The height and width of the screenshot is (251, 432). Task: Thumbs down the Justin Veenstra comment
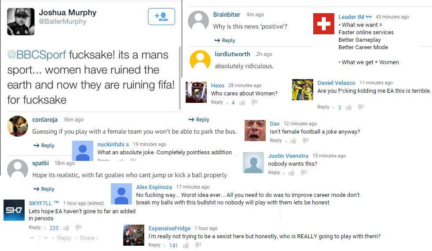click(x=303, y=173)
